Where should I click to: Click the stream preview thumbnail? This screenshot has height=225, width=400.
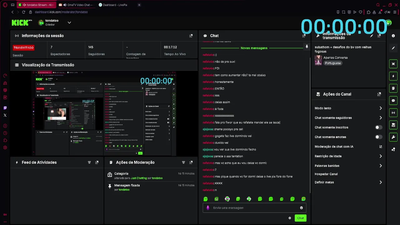[104, 113]
